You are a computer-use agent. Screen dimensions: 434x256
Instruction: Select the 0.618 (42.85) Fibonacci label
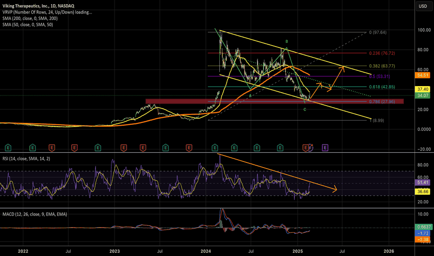tap(382, 87)
